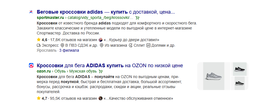Click the yellow star next to 4,6 rating
276x110 pixels.
(39, 40)
